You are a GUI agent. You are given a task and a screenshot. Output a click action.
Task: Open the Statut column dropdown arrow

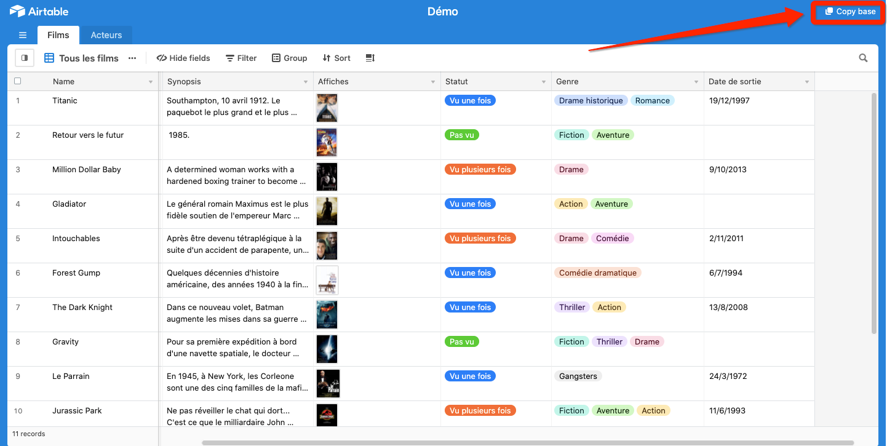point(544,82)
